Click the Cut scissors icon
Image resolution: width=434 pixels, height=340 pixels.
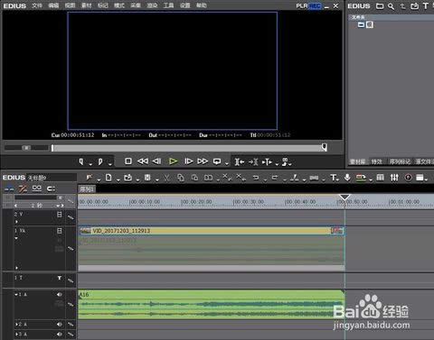[166, 178]
